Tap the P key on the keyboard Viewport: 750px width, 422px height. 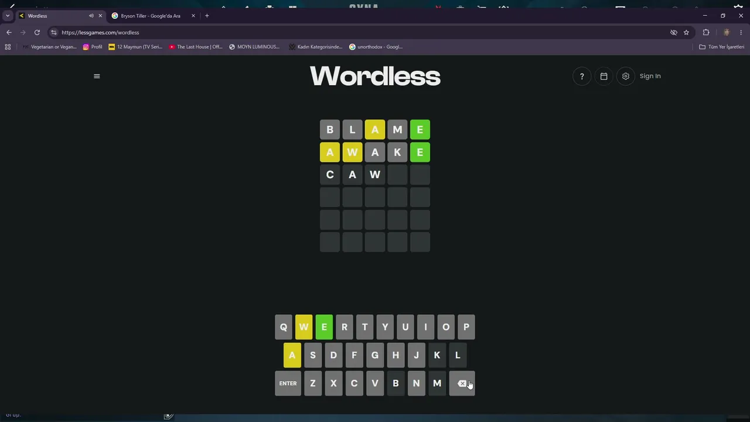466,327
